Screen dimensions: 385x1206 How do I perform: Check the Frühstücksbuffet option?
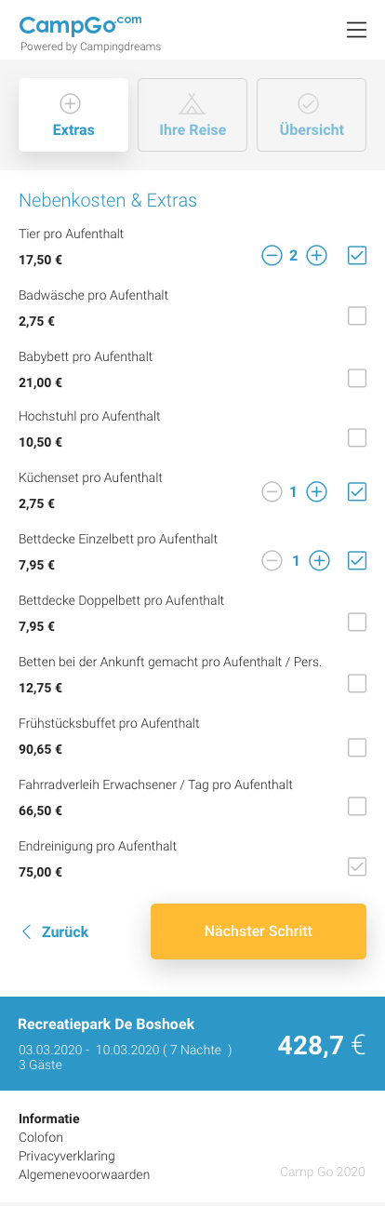[x=357, y=746]
